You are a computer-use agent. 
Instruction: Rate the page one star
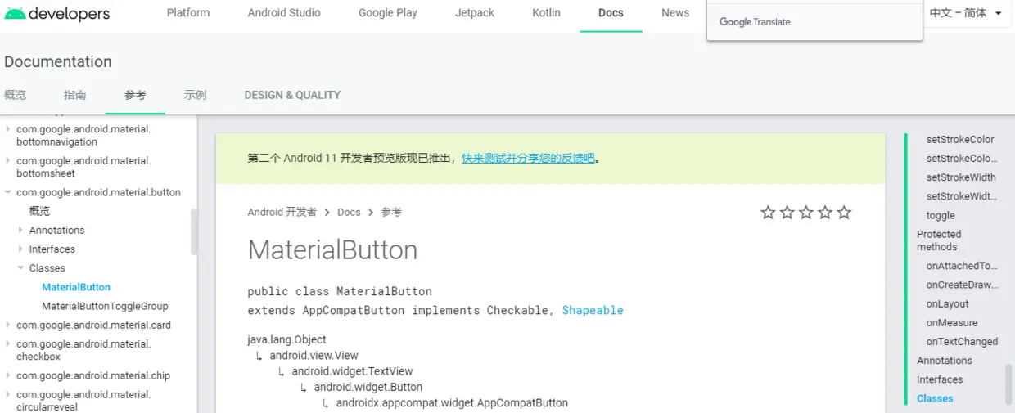point(768,213)
